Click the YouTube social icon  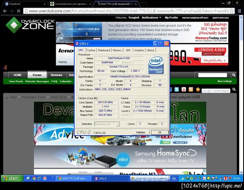[x=184, y=90]
